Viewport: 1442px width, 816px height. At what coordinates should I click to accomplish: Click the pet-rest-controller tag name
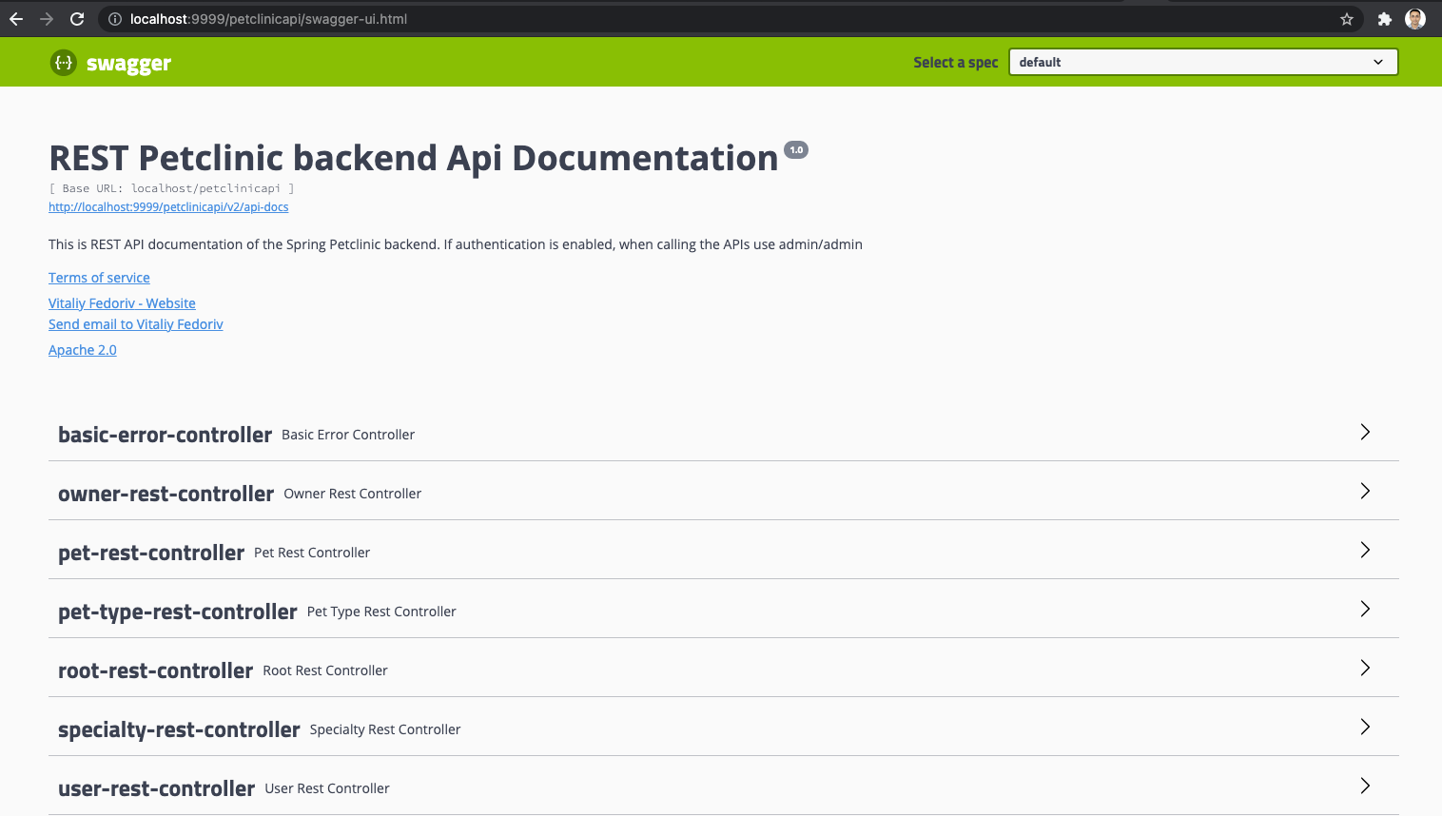pos(151,553)
